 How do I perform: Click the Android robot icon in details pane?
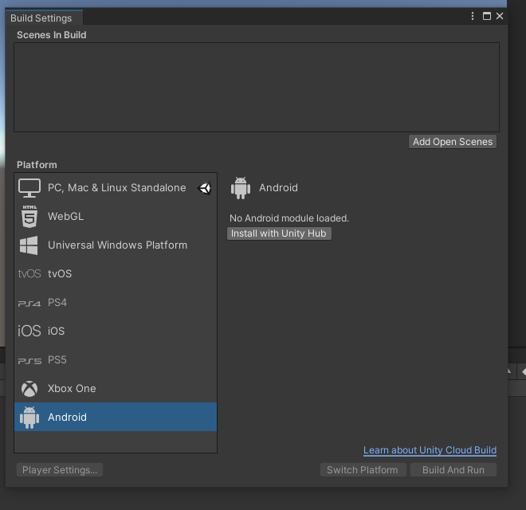(x=241, y=188)
